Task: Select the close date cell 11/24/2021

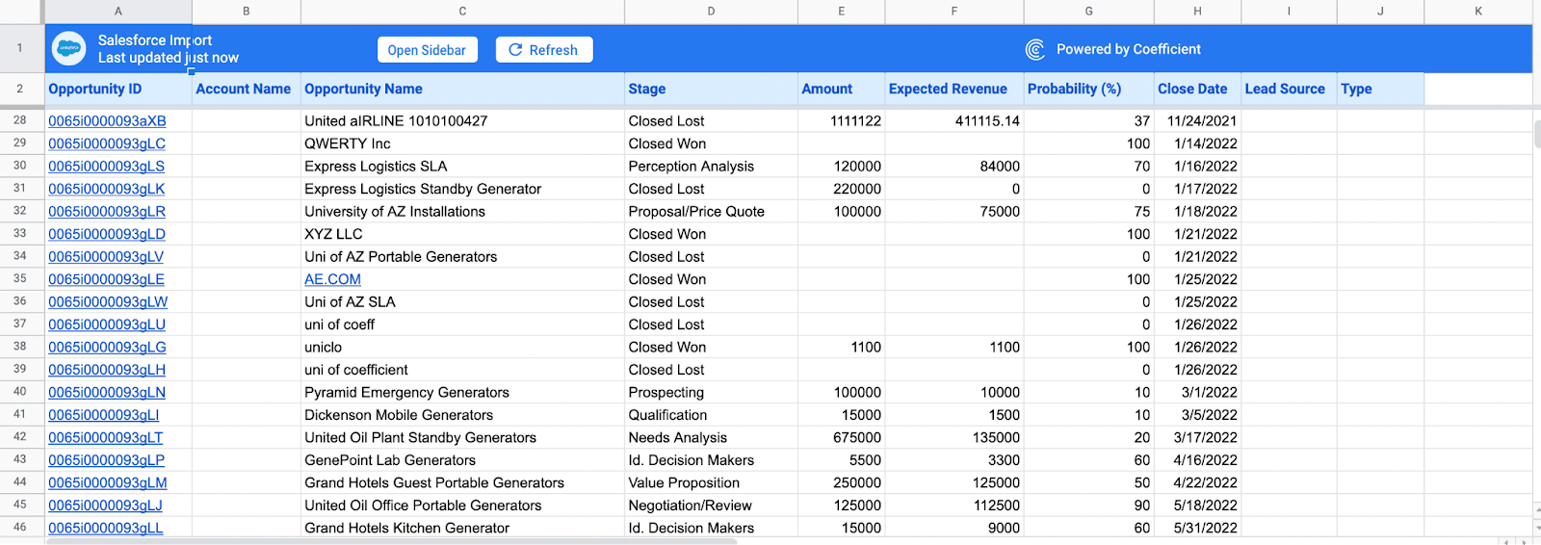Action: click(1197, 121)
